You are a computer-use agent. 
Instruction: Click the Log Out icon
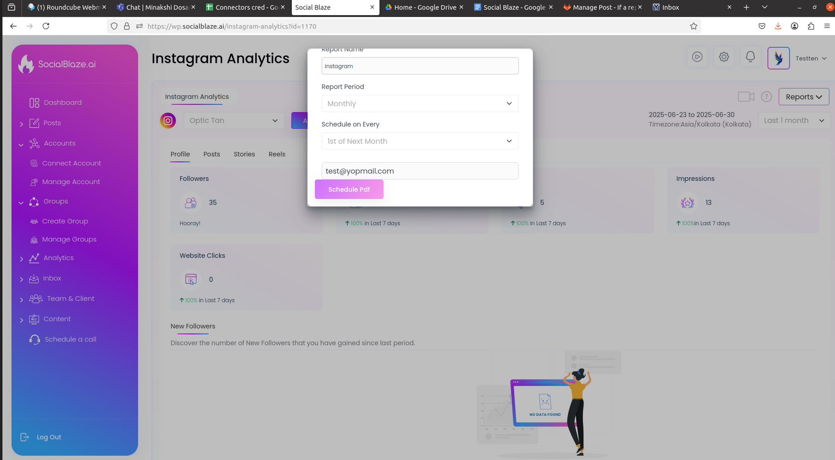25,437
